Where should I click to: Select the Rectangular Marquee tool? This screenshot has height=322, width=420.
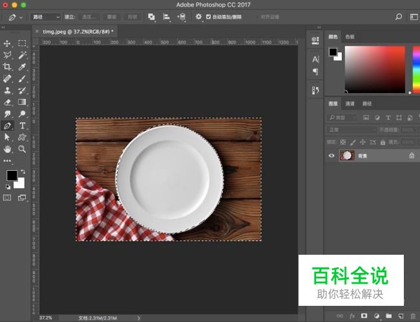tap(22, 43)
